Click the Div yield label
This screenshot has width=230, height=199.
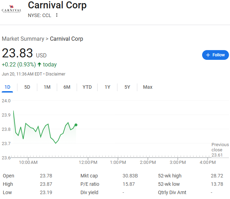[89, 192]
